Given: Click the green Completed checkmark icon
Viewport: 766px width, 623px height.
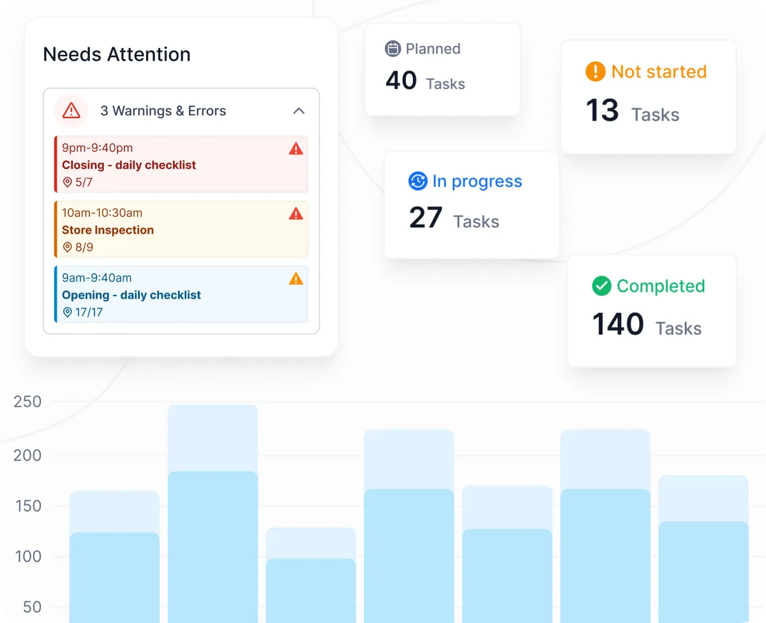Looking at the screenshot, I should pos(601,287).
